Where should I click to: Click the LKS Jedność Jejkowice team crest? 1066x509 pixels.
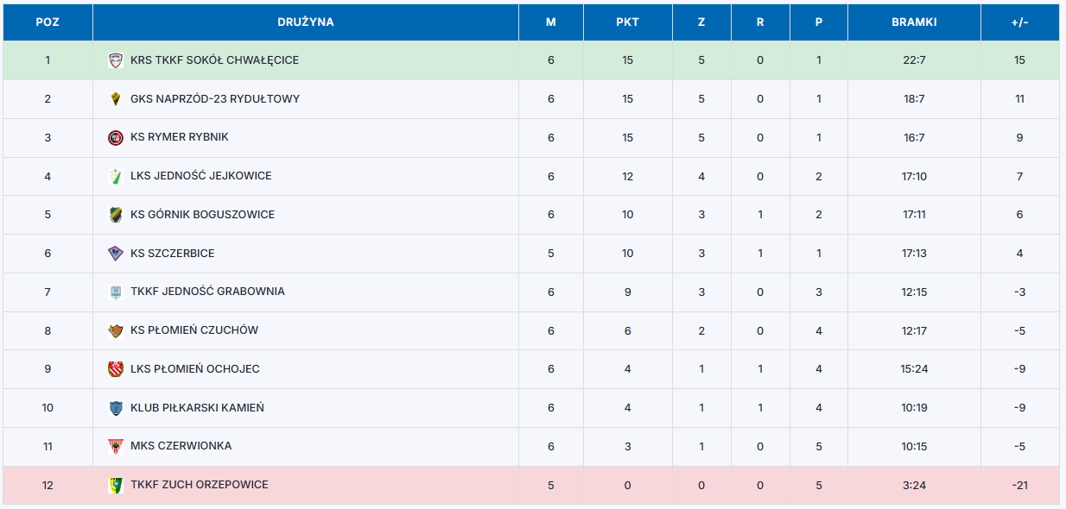coord(116,176)
